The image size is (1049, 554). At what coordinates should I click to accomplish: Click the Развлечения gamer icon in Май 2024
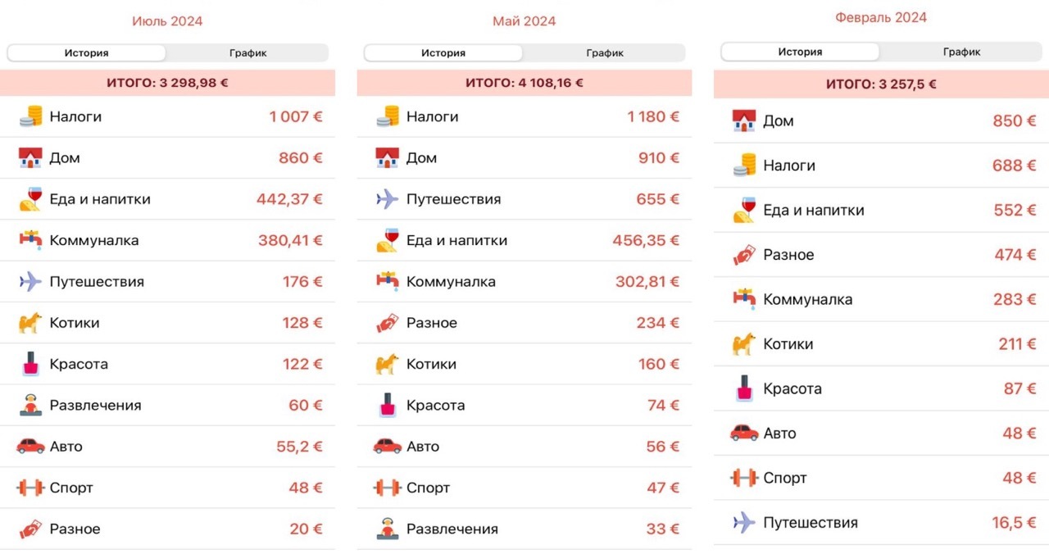click(387, 529)
